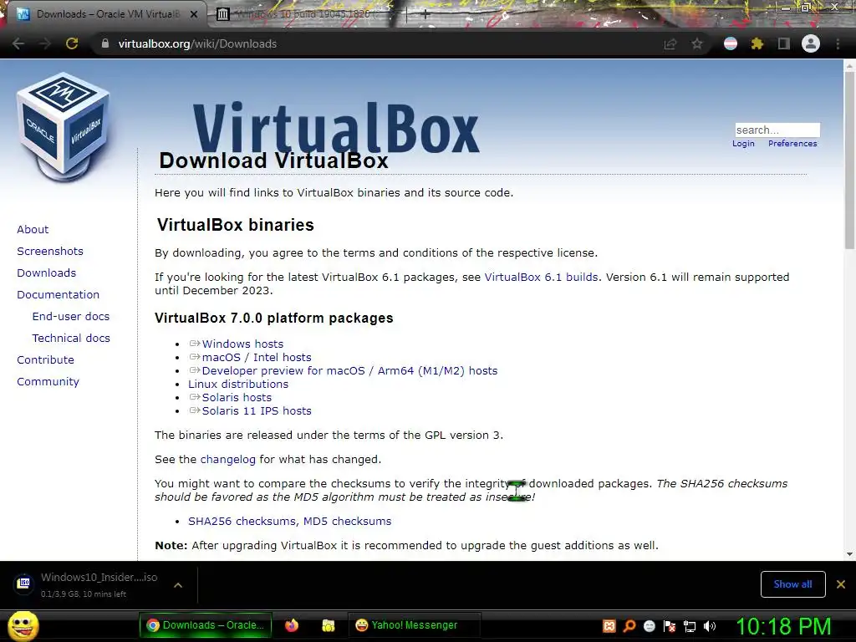This screenshot has width=856, height=642.
Task: Click the orange XAMPP tray icon
Action: 609,626
